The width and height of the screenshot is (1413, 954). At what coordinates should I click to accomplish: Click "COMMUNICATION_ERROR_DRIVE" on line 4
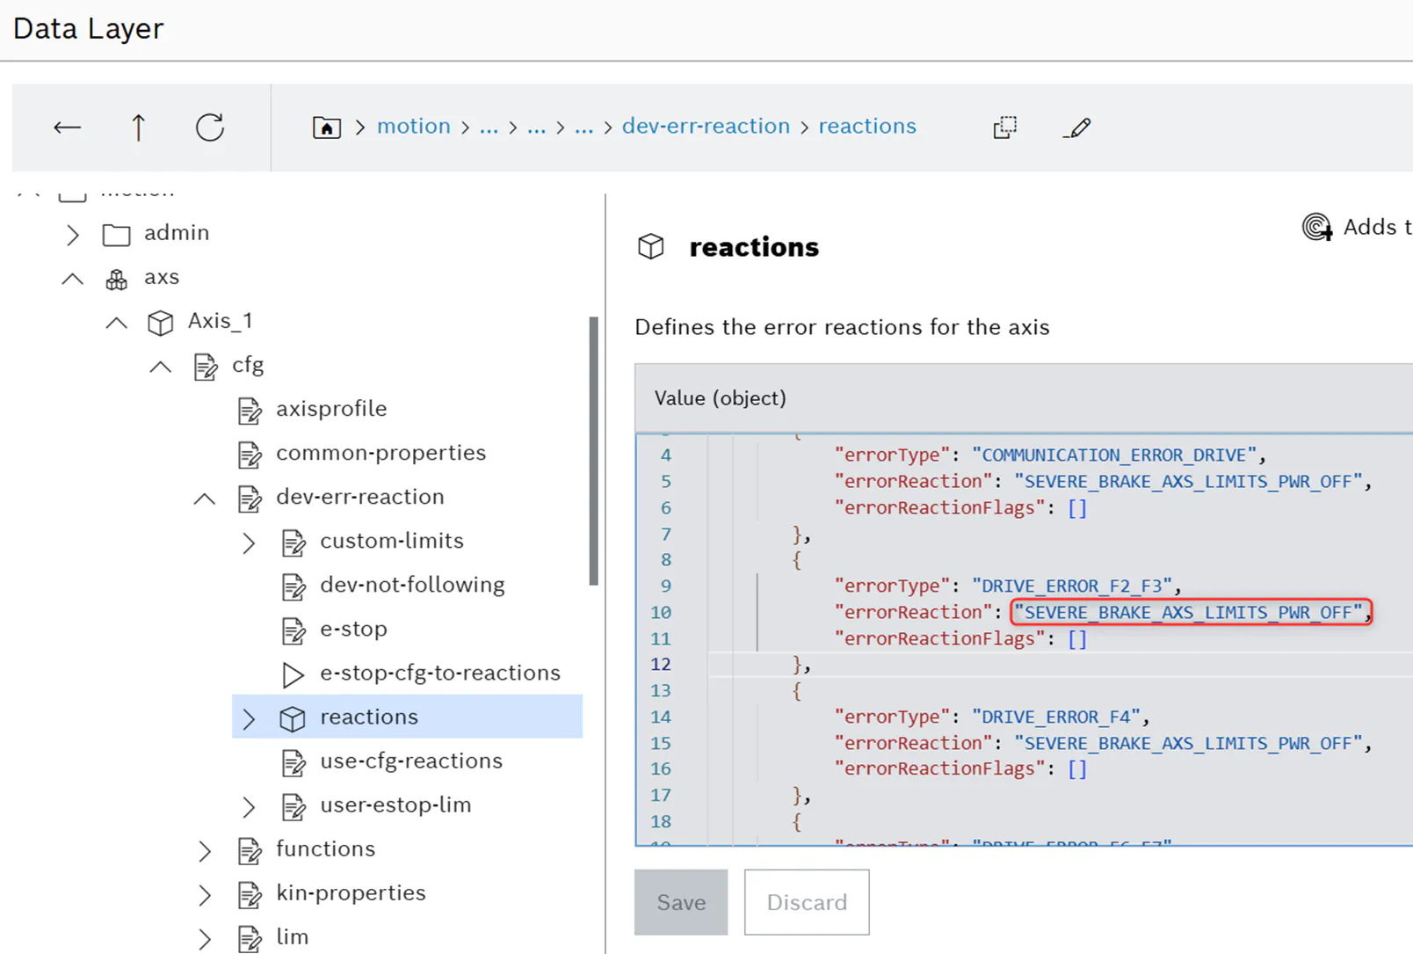click(x=1114, y=455)
